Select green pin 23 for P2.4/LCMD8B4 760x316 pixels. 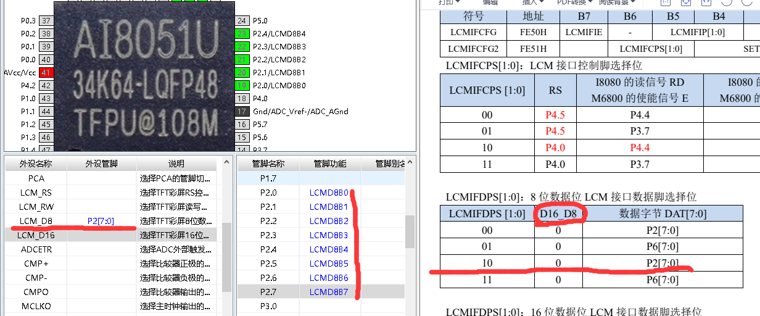pos(242,33)
